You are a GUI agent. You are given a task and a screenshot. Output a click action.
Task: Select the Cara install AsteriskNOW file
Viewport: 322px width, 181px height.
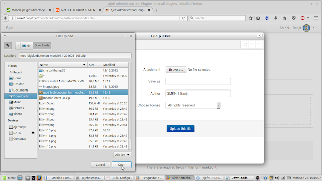(x=84, y=81)
